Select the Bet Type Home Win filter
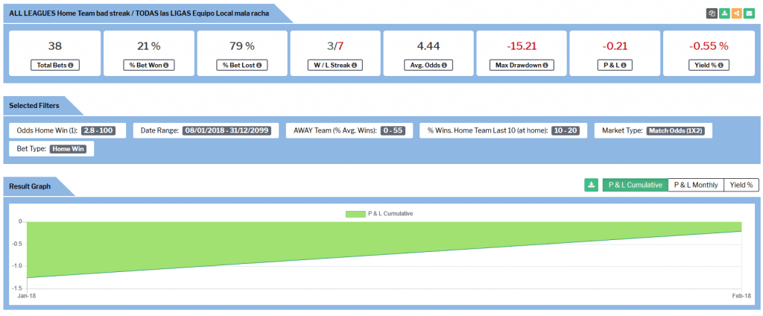The width and height of the screenshot is (763, 316). [51, 149]
